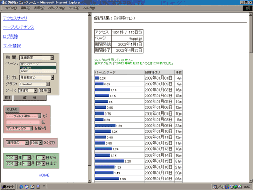
Task: Click the 解析結果(日推移(TL)) heading
Action: point(114,18)
